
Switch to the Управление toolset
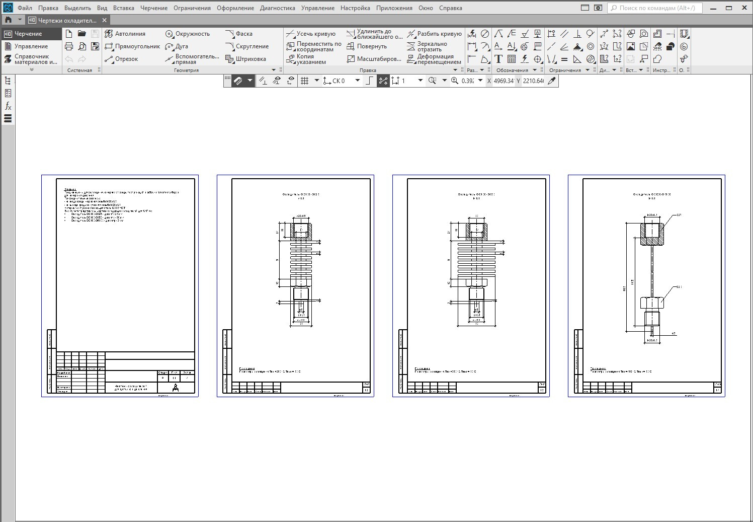click(30, 46)
